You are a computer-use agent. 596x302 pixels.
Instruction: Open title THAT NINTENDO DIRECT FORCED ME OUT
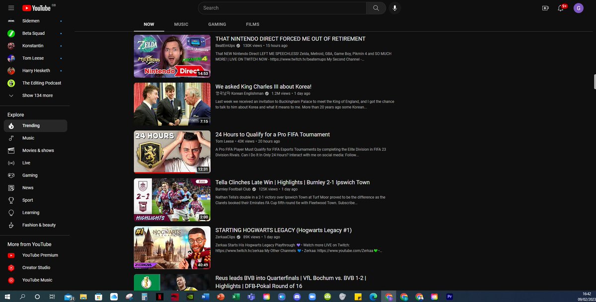click(291, 39)
